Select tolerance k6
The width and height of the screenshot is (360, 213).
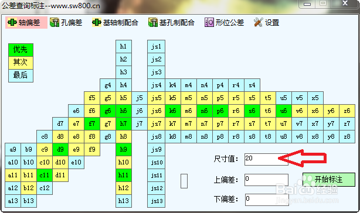tap(172, 111)
